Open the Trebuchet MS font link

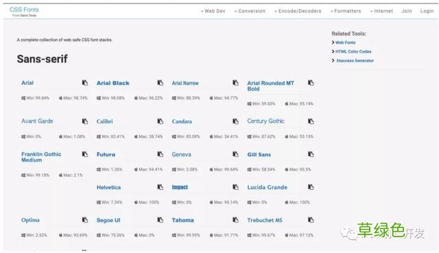click(x=265, y=220)
